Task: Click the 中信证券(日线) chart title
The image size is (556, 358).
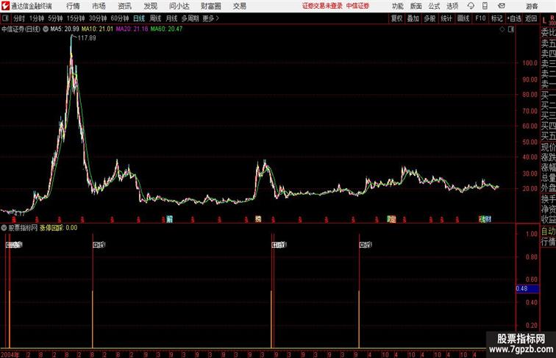Action: (x=21, y=29)
